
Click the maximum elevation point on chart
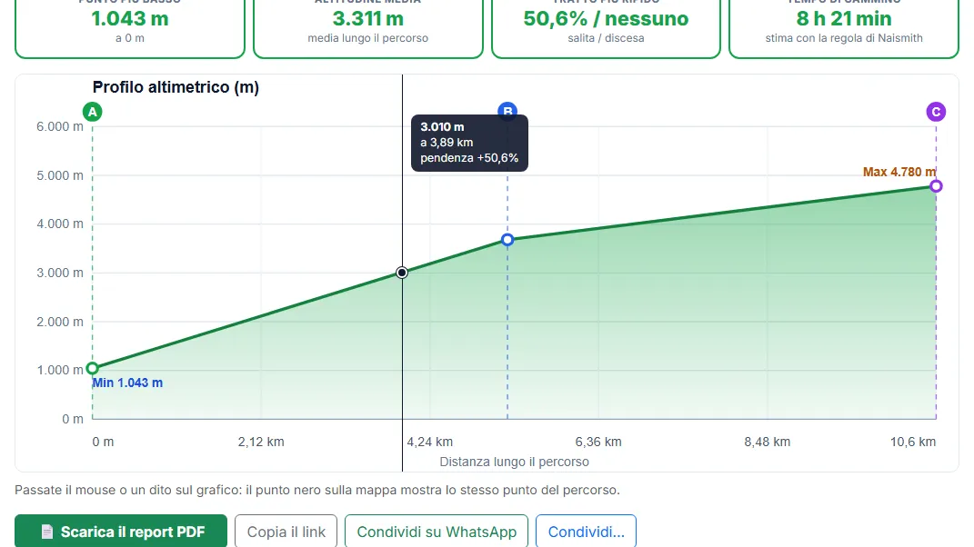point(936,186)
